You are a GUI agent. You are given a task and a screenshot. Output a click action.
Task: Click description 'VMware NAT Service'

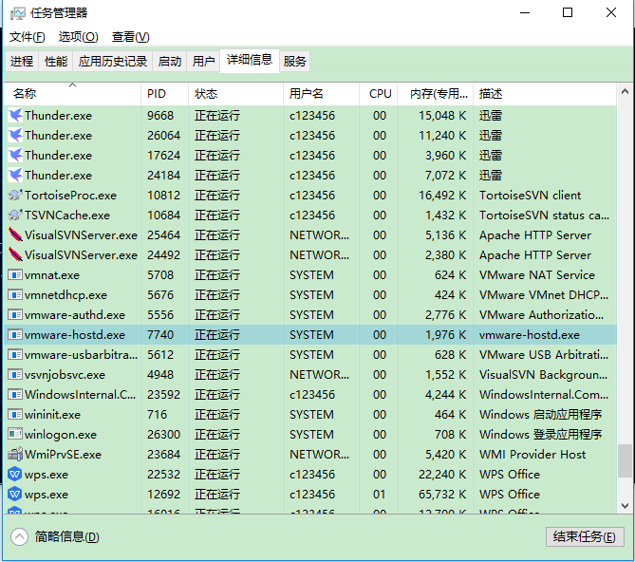pyautogui.click(x=537, y=275)
